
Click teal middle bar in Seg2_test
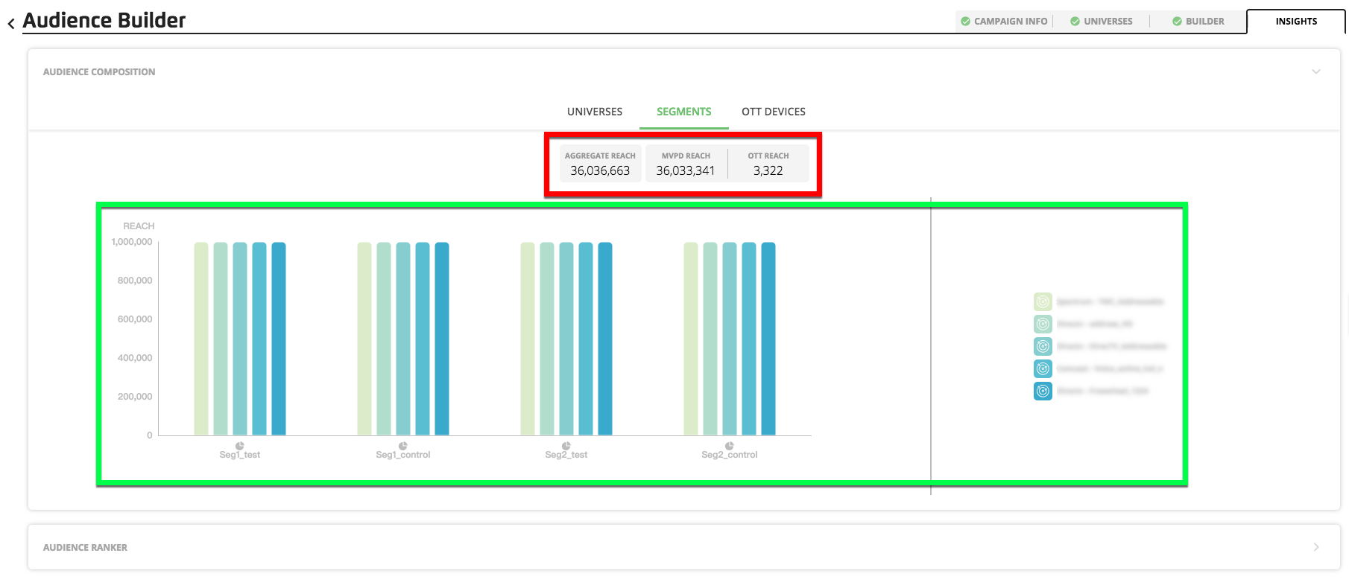pyautogui.click(x=566, y=339)
